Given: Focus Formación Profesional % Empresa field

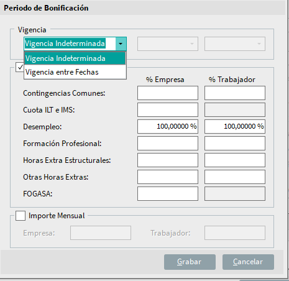Looking at the screenshot, I should (x=168, y=143).
